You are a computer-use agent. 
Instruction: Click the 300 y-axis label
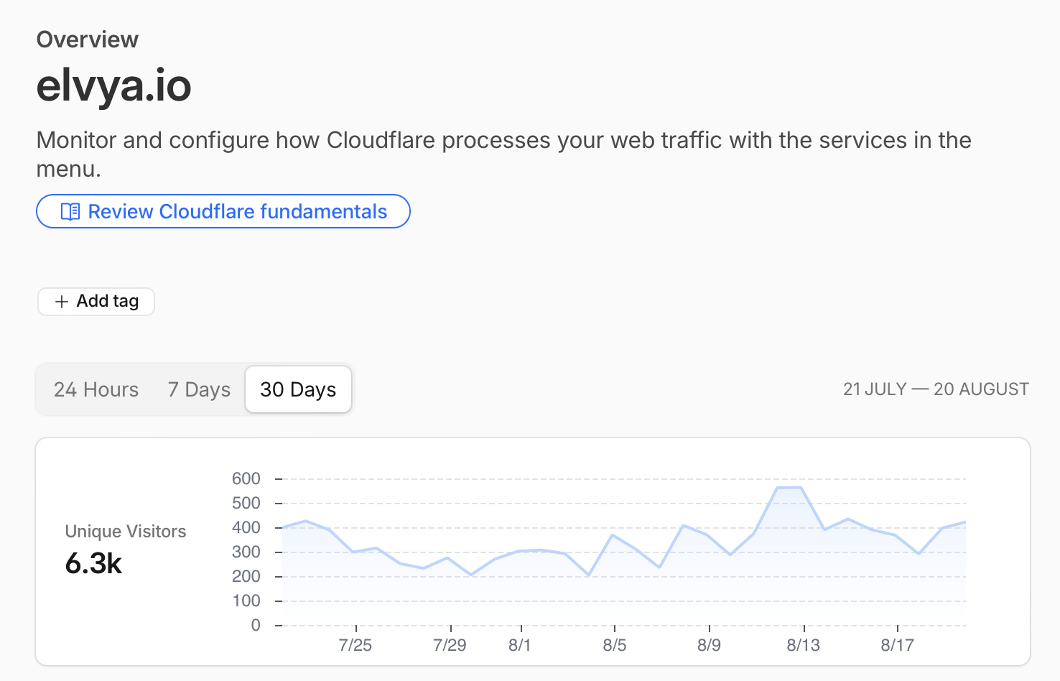[246, 552]
